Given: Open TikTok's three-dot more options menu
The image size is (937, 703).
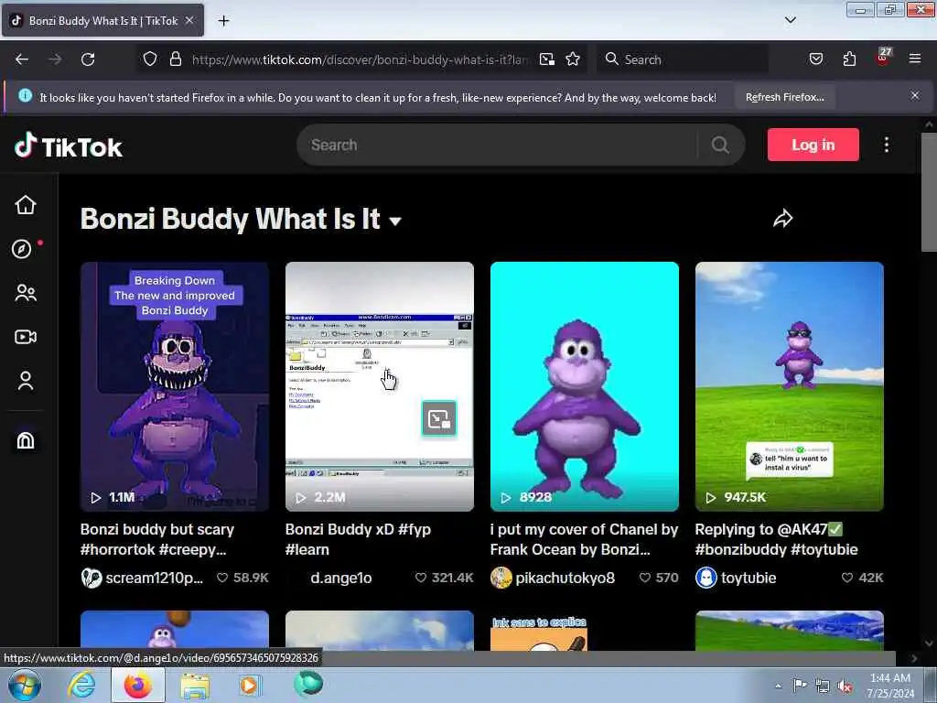Looking at the screenshot, I should click(x=886, y=145).
